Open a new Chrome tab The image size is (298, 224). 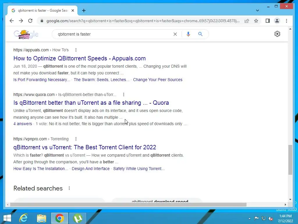[x=84, y=10]
